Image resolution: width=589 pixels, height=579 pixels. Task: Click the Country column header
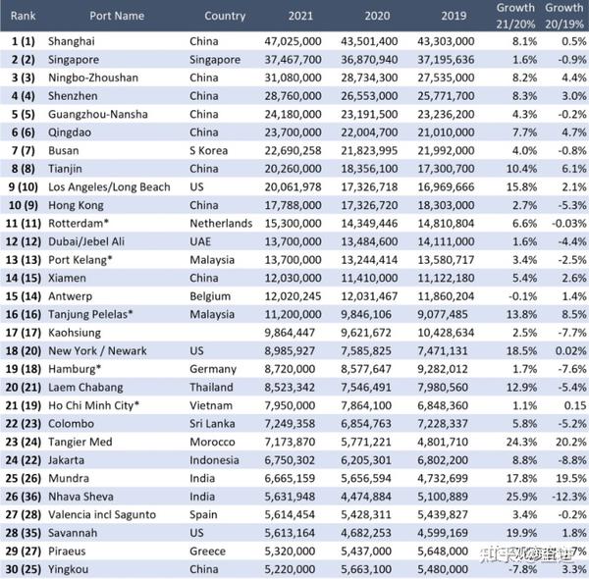point(225,16)
